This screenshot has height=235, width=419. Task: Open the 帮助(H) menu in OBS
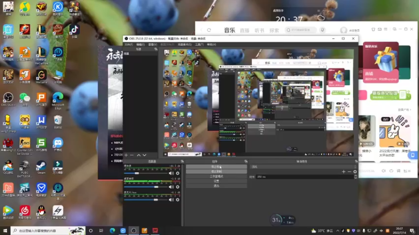[212, 44]
